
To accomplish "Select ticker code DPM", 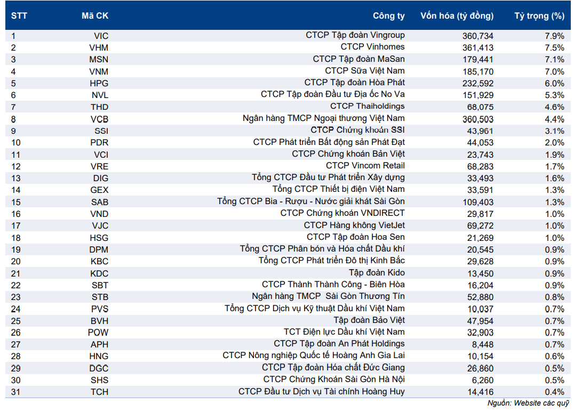I will point(99,250).
